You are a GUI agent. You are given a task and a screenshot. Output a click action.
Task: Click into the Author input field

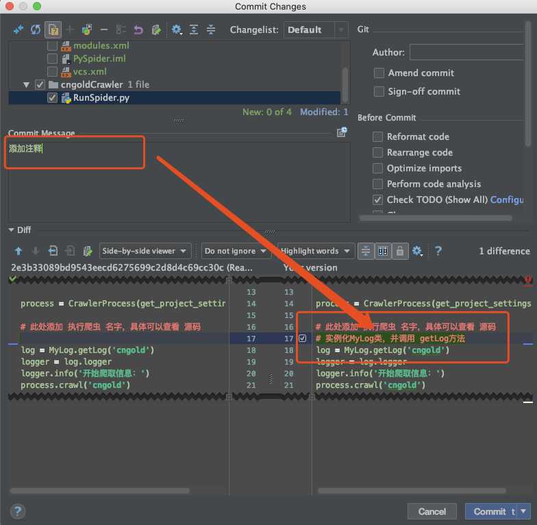coord(466,52)
